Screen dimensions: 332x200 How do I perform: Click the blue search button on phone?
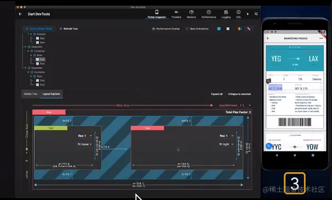[269, 146]
